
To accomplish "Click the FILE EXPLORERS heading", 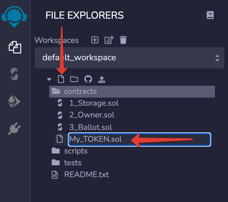I will [x=85, y=15].
